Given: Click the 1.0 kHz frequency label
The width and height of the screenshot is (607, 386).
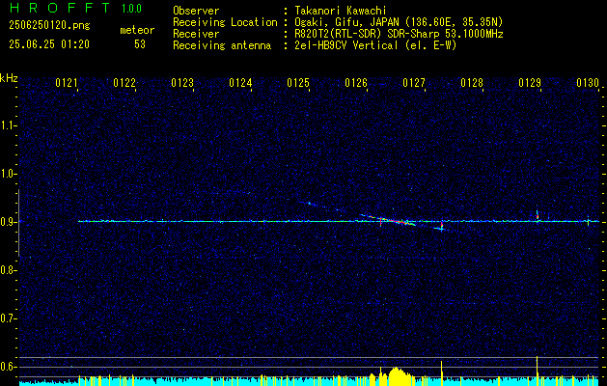Looking at the screenshot, I should pyautogui.click(x=9, y=175).
